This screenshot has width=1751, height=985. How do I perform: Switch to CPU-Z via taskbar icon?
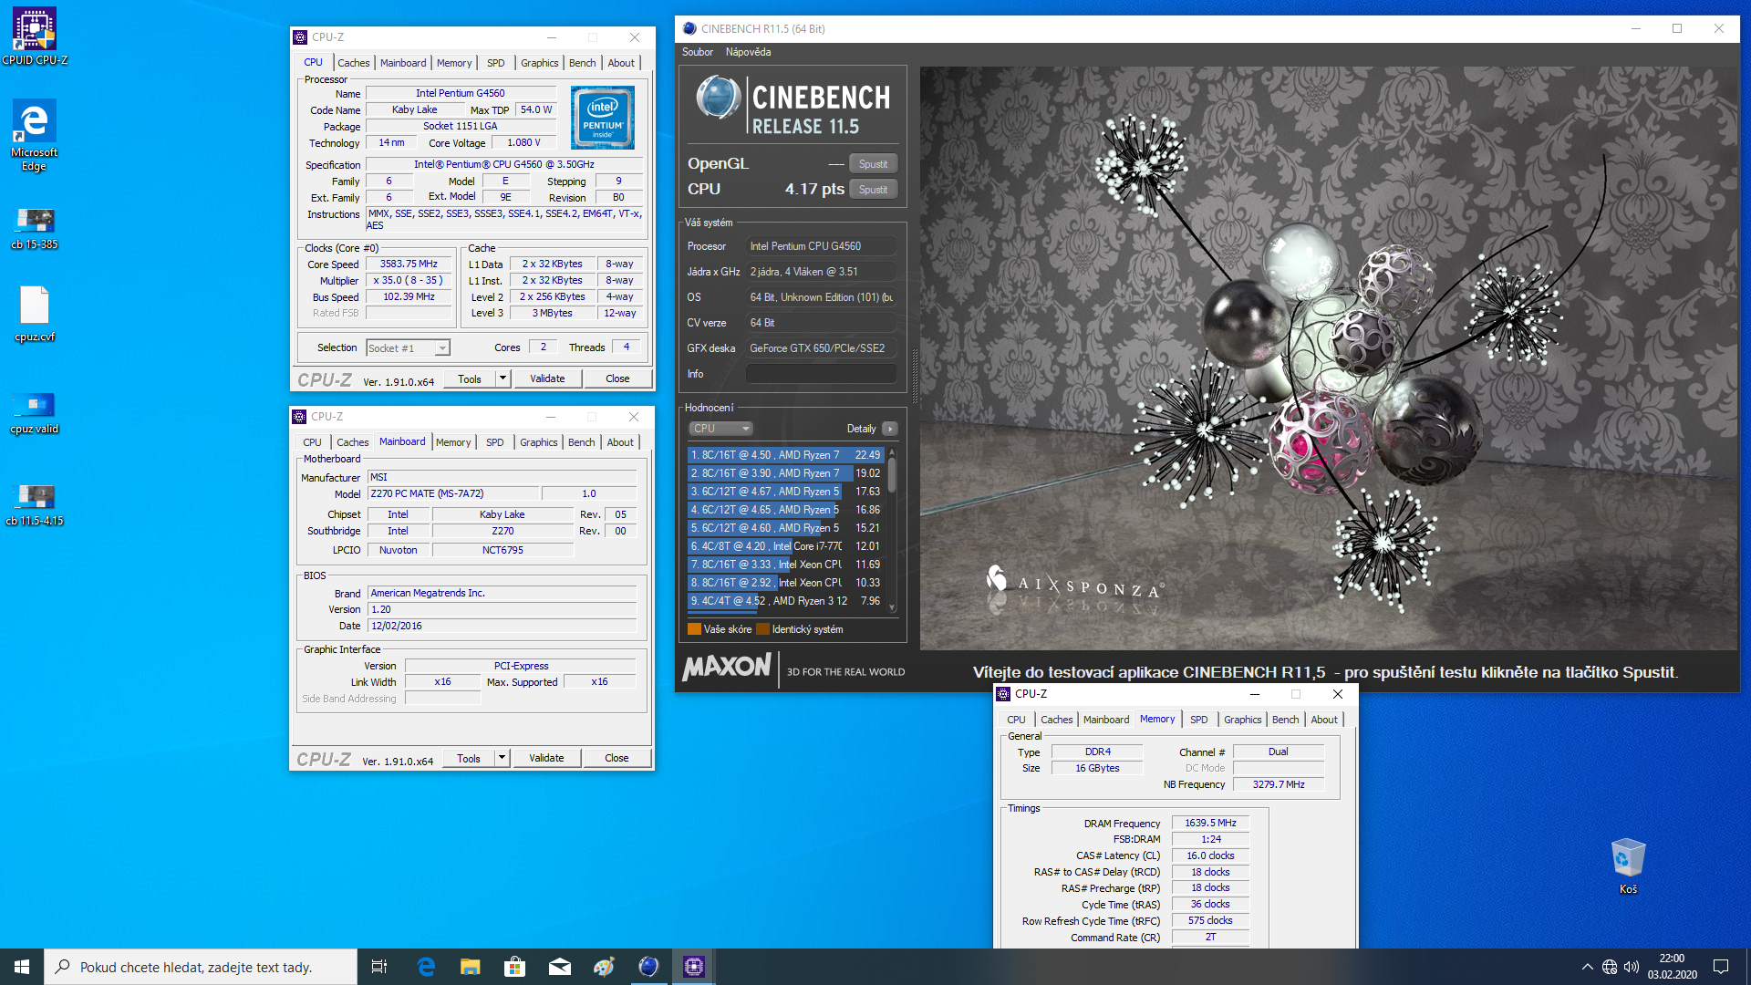tap(693, 967)
